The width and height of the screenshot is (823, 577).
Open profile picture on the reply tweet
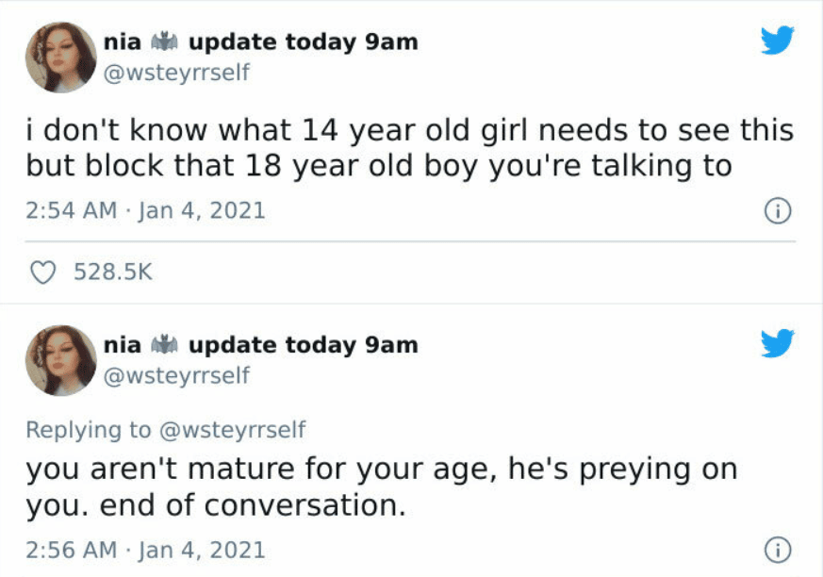(61, 361)
